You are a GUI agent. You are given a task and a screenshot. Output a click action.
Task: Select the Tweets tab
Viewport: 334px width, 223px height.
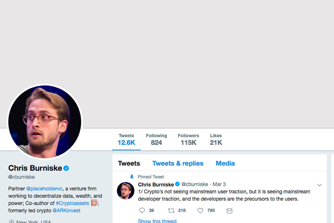click(129, 163)
